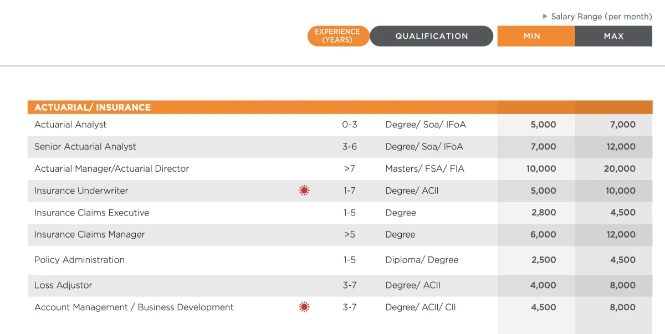665x334 pixels.
Task: Click the Actuarial/ Insurance section header
Action: point(93,107)
